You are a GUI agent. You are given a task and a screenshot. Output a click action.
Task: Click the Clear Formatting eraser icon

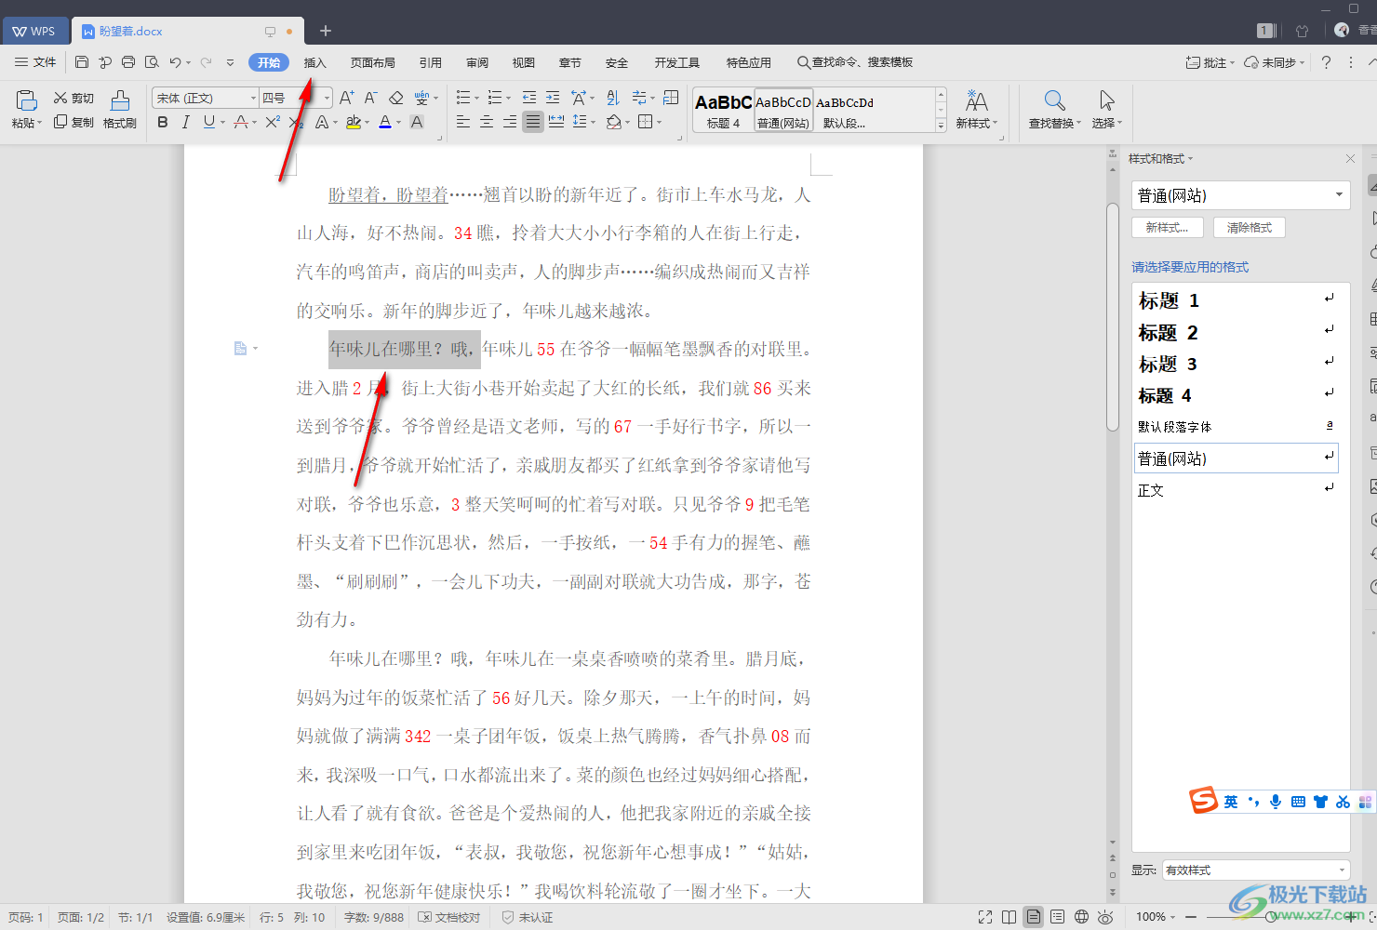click(x=396, y=98)
